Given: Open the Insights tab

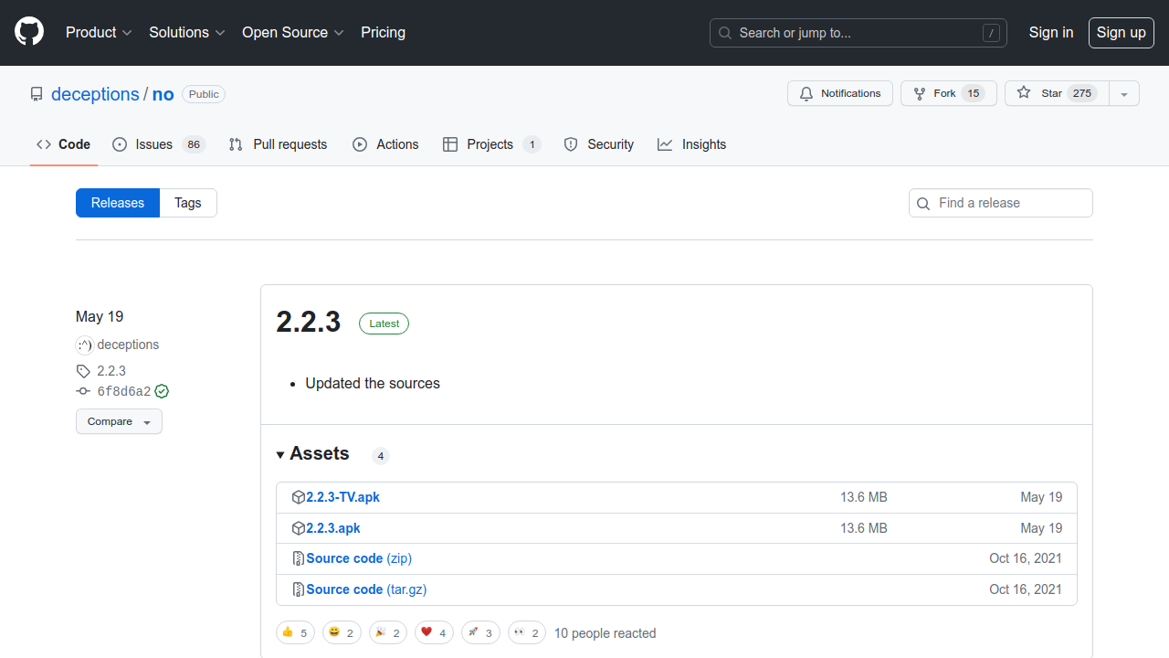Looking at the screenshot, I should pyautogui.click(x=692, y=144).
